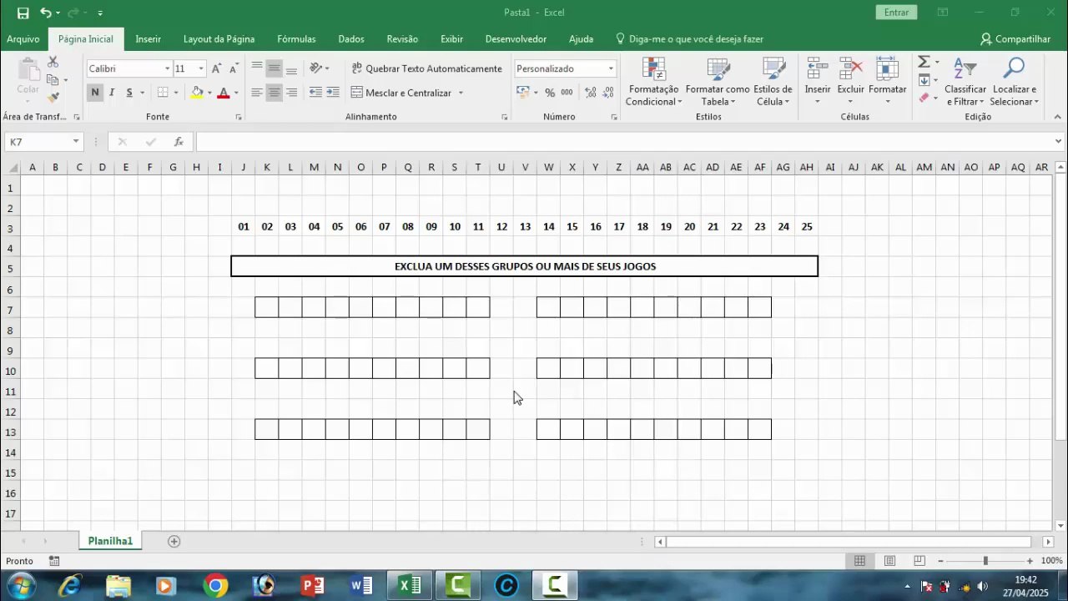Viewport: 1068px width, 601px height.
Task: Apply underline formatting
Action: point(129,93)
